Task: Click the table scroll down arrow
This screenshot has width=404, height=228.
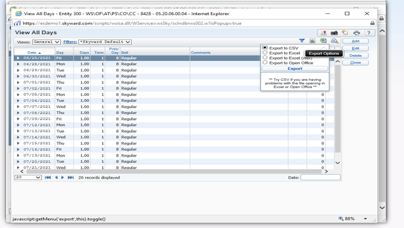Action: [337, 163]
